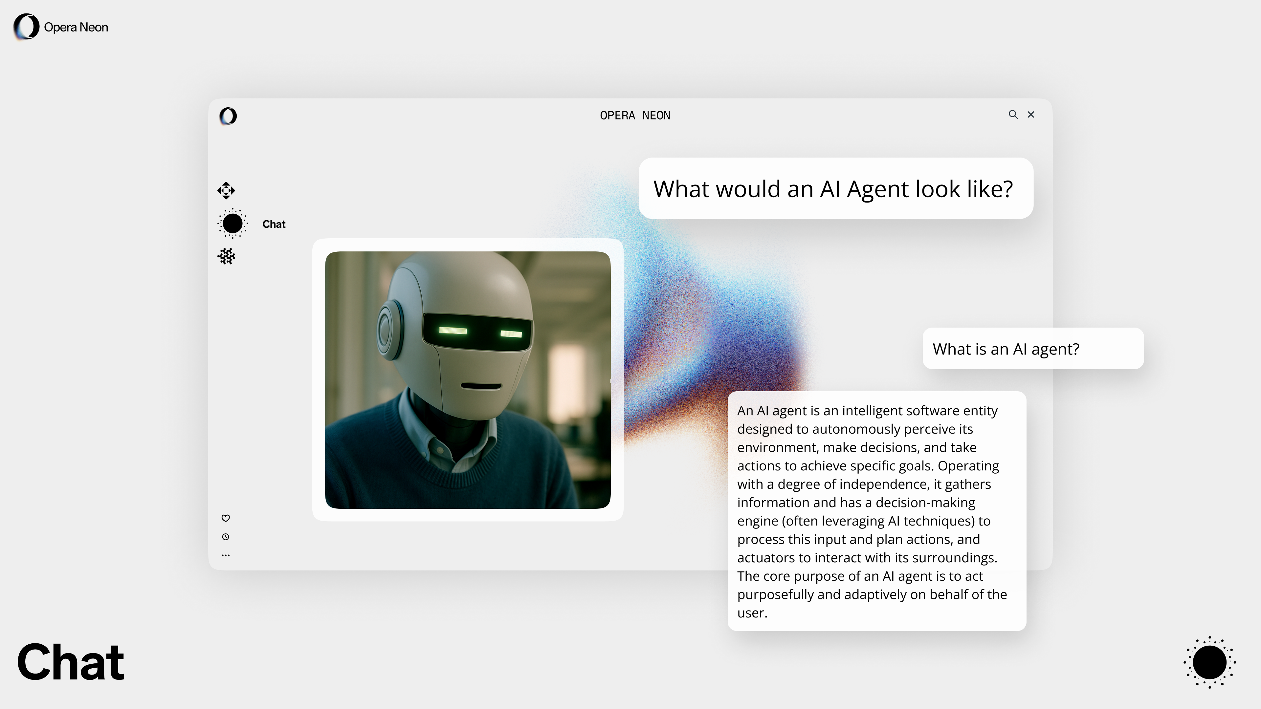This screenshot has width=1261, height=709.
Task: Close the Opera Neon window panel
Action: pyautogui.click(x=1031, y=115)
